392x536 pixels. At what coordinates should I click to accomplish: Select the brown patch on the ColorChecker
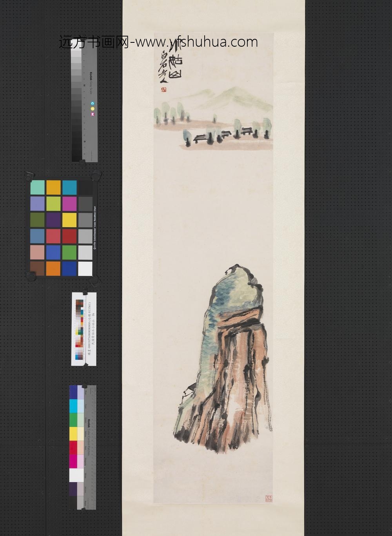point(38,268)
